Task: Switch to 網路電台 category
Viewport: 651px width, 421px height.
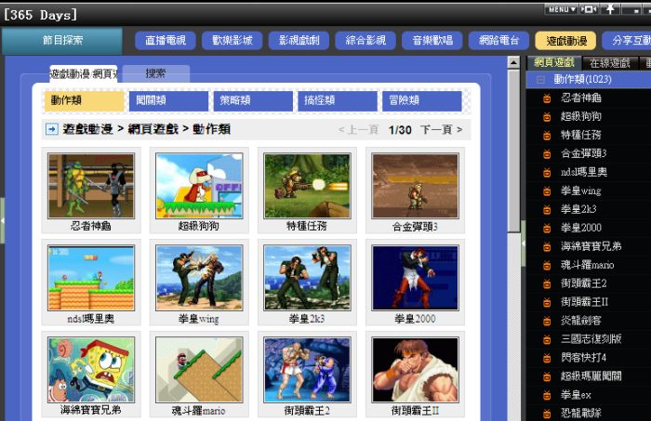Action: (x=499, y=41)
